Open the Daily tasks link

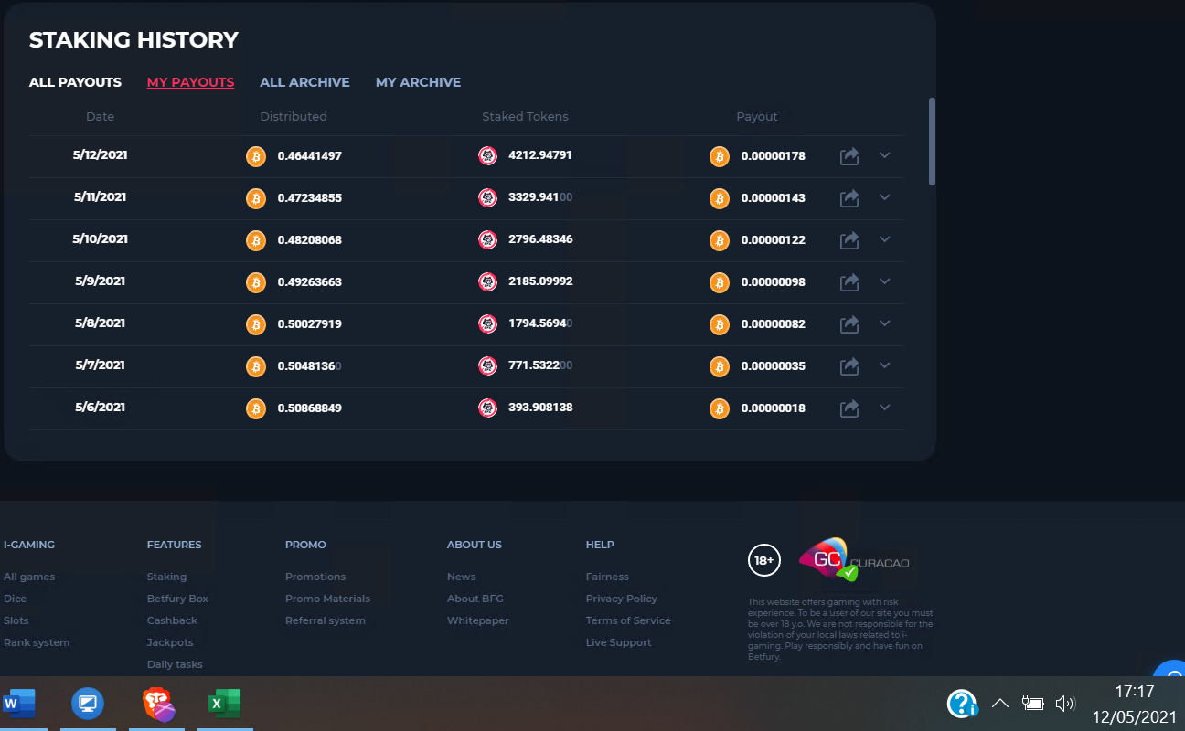point(175,664)
